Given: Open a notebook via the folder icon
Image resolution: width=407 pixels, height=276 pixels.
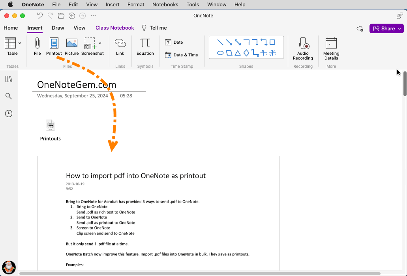Looking at the screenshot, I should click(x=61, y=16).
